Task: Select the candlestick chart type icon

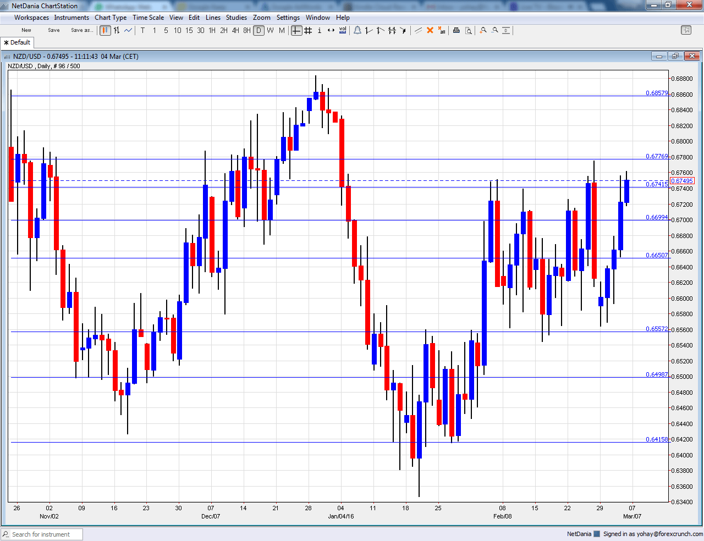Action: 105,30
